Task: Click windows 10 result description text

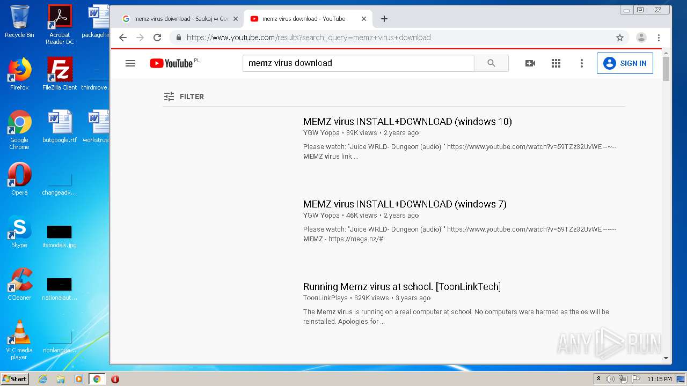Action: click(x=460, y=152)
